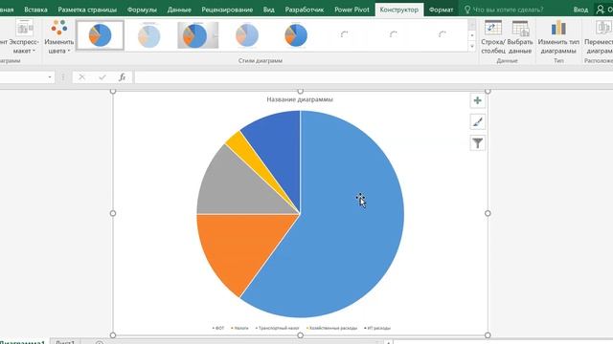Click the formula bar cancel X icon
Image resolution: width=613 pixels, height=344 pixels.
click(81, 77)
